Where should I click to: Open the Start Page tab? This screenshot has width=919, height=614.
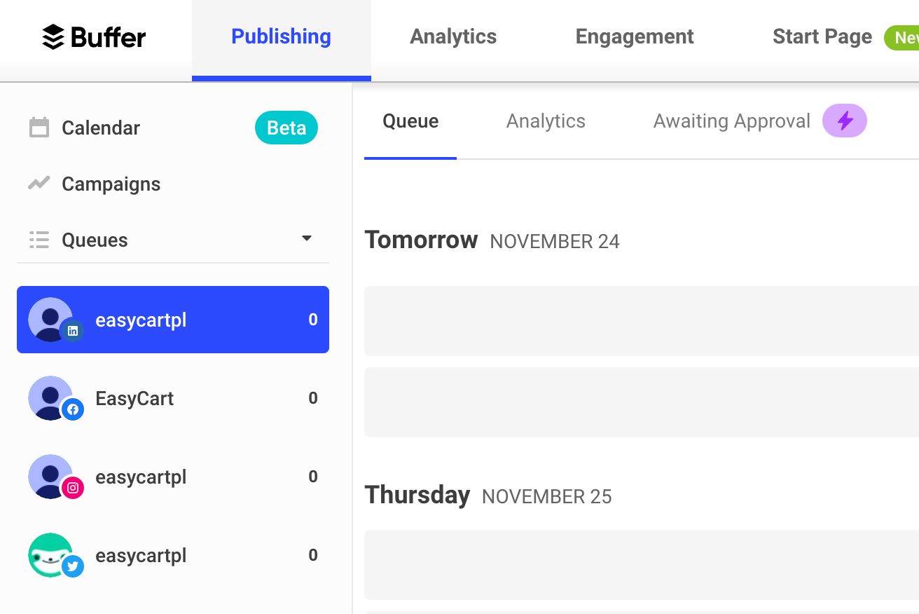point(822,36)
